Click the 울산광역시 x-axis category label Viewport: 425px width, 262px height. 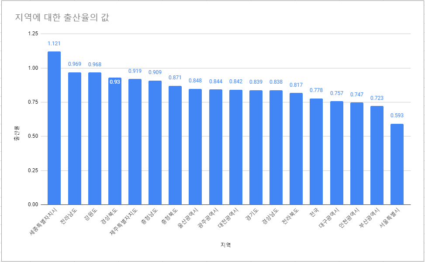188,218
